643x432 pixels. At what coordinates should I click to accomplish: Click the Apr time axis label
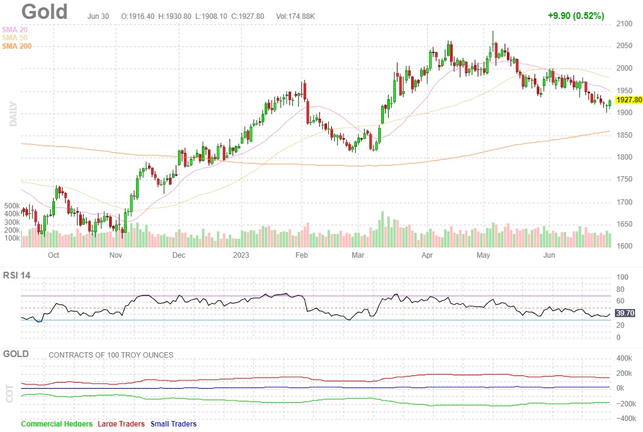427,255
